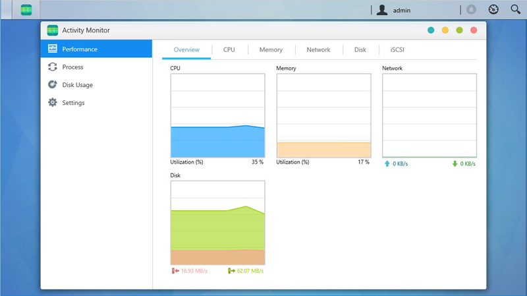Open the notifications icon in top bar
The height and width of the screenshot is (296, 527).
[471, 10]
